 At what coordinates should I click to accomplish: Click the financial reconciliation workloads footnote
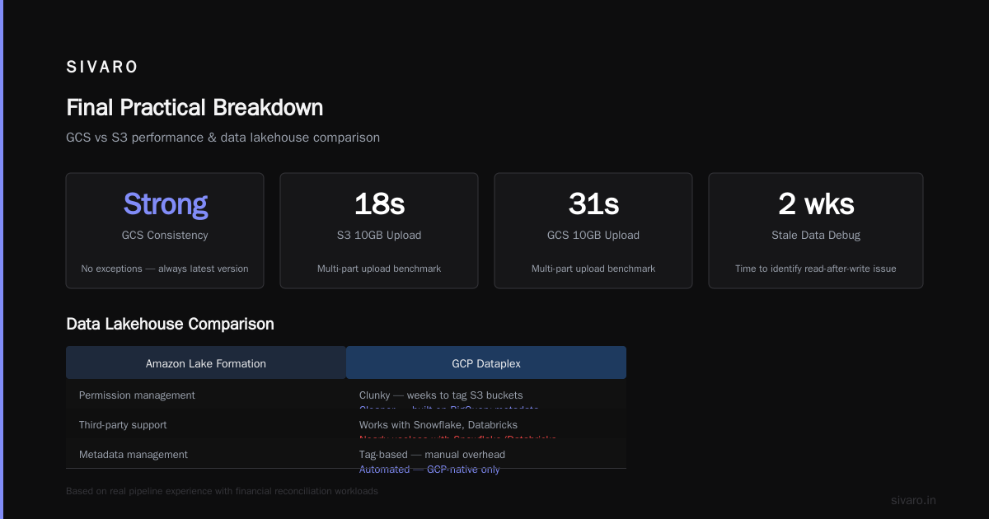click(222, 491)
